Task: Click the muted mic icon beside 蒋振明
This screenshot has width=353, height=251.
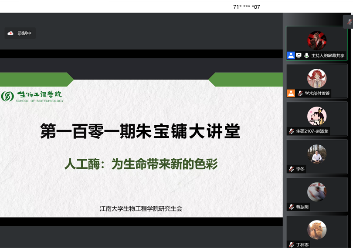Action: (291, 207)
